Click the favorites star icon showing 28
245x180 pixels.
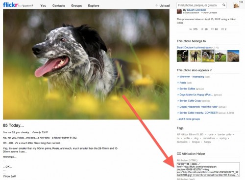202,29
